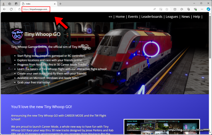Add page to favorites with star icon

[167, 9]
